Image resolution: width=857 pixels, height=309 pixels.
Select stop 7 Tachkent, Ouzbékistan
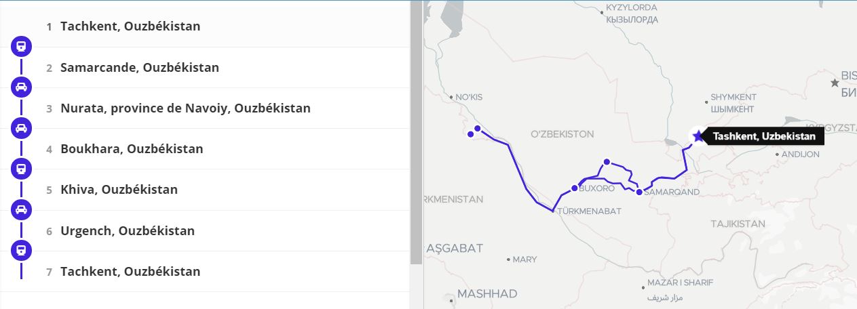[x=130, y=272]
